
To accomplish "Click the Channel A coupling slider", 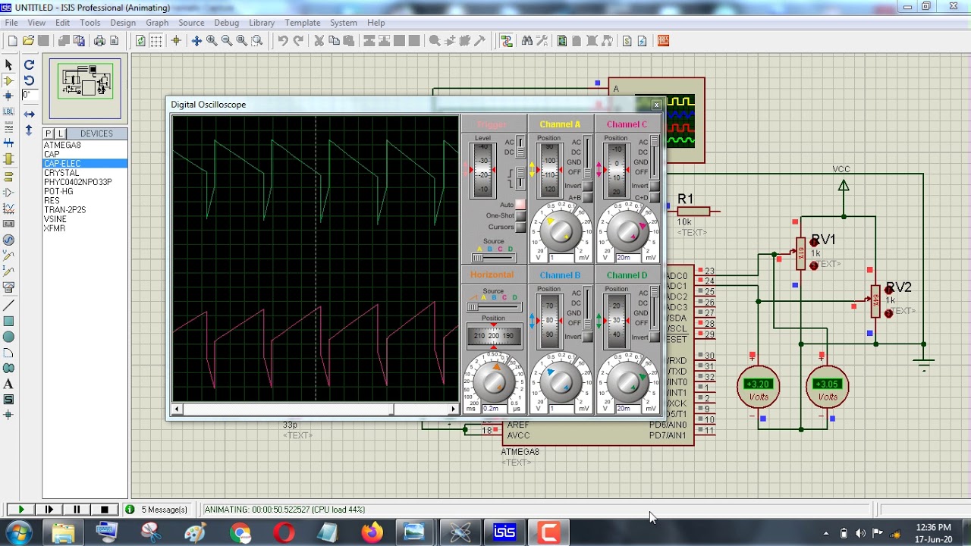I will (x=587, y=157).
